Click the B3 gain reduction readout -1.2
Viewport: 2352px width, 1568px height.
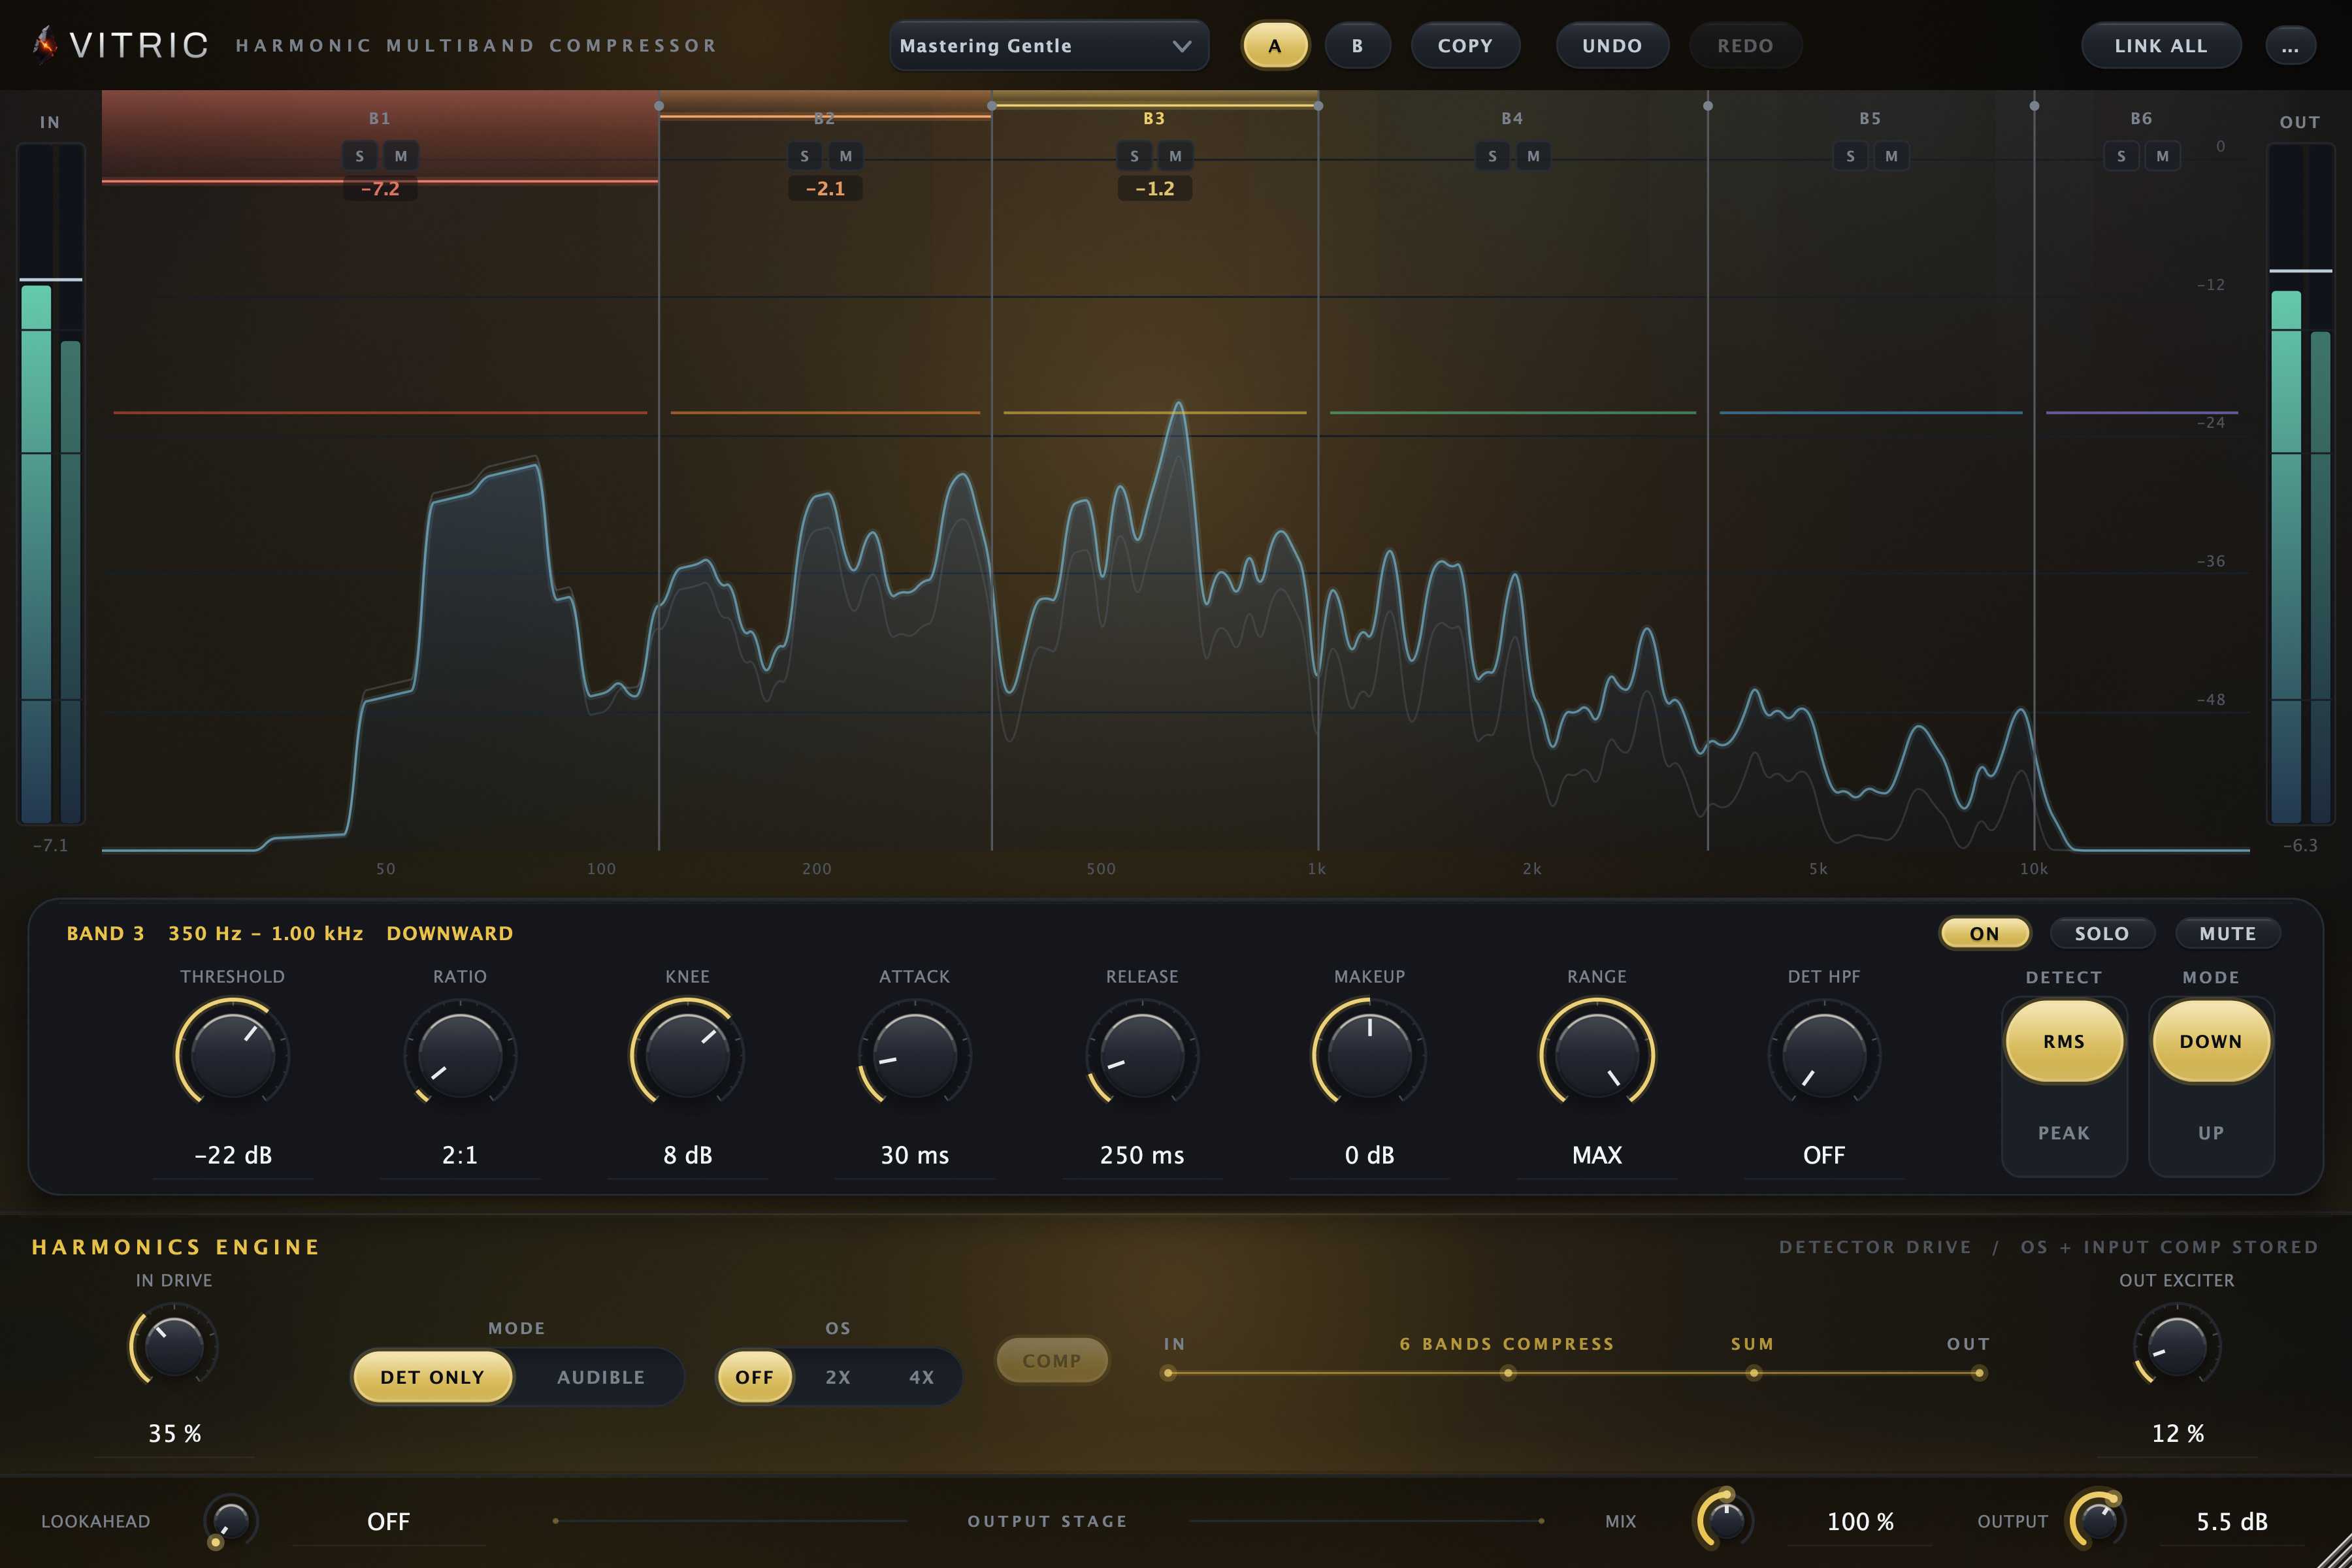click(x=1155, y=188)
